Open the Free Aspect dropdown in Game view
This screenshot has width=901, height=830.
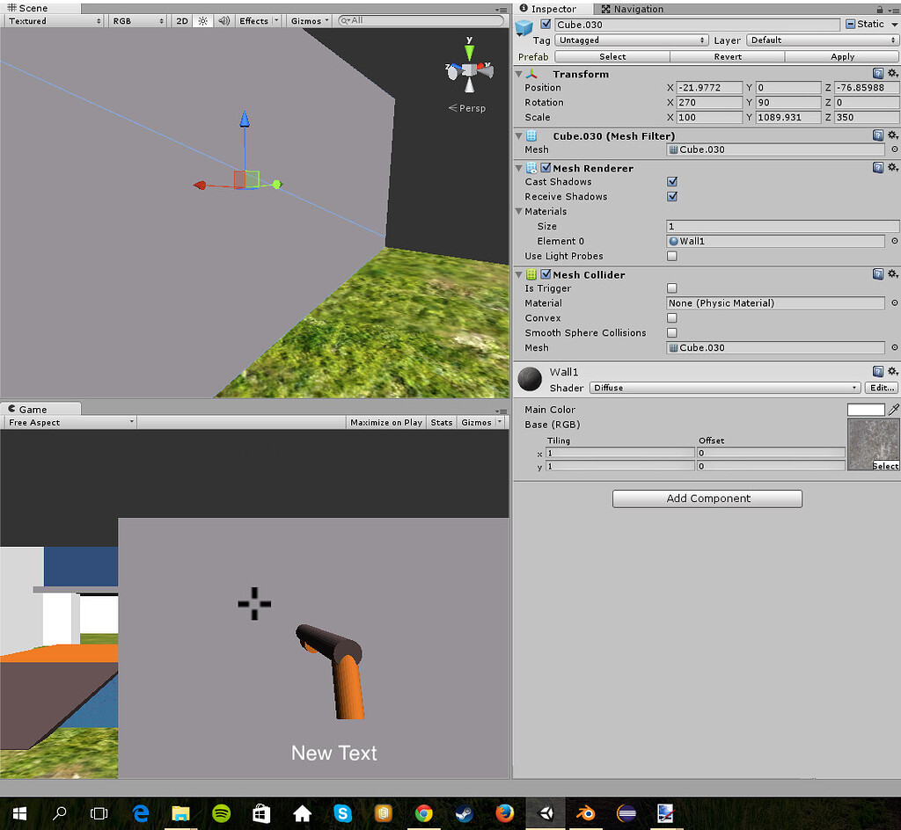(69, 421)
